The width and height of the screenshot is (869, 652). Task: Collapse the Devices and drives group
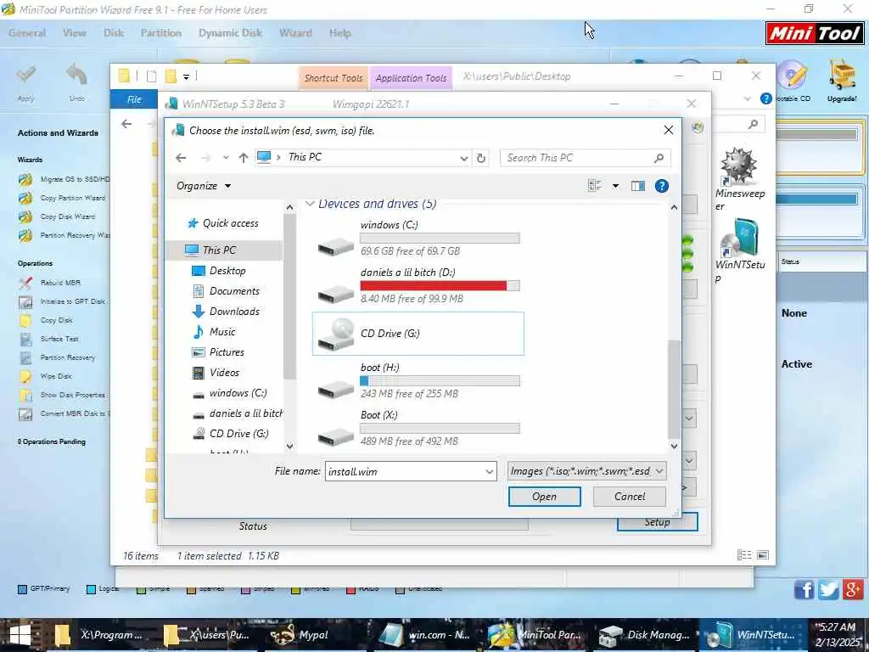(x=309, y=204)
